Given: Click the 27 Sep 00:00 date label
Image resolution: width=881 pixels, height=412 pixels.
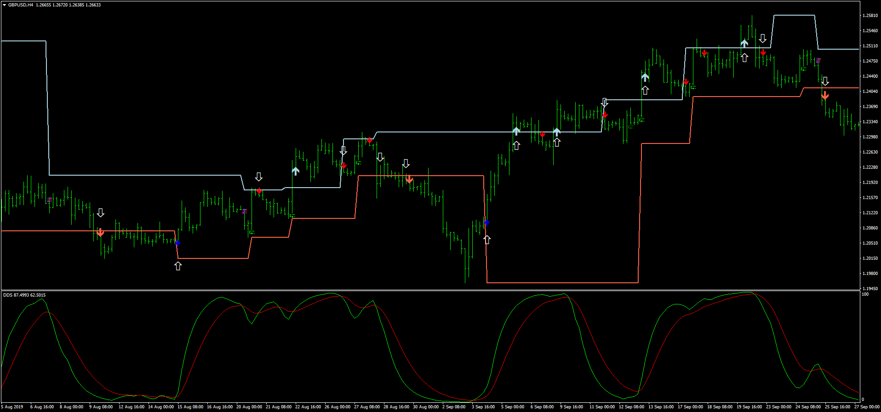Looking at the screenshot, I should (866, 407).
